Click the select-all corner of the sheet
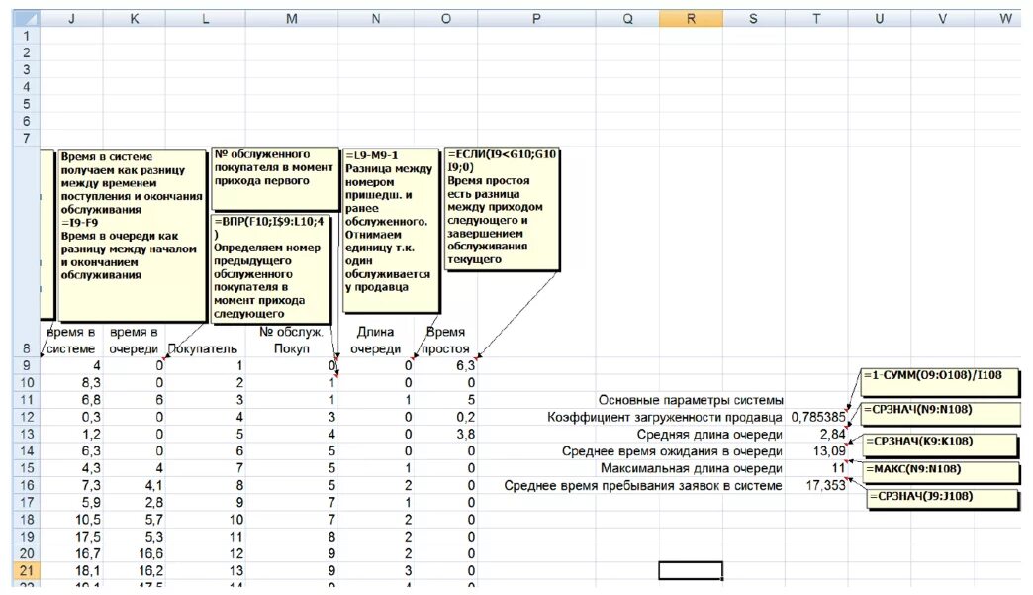 [x=26, y=19]
